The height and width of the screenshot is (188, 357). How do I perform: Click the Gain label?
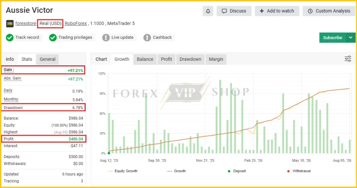[9, 70]
